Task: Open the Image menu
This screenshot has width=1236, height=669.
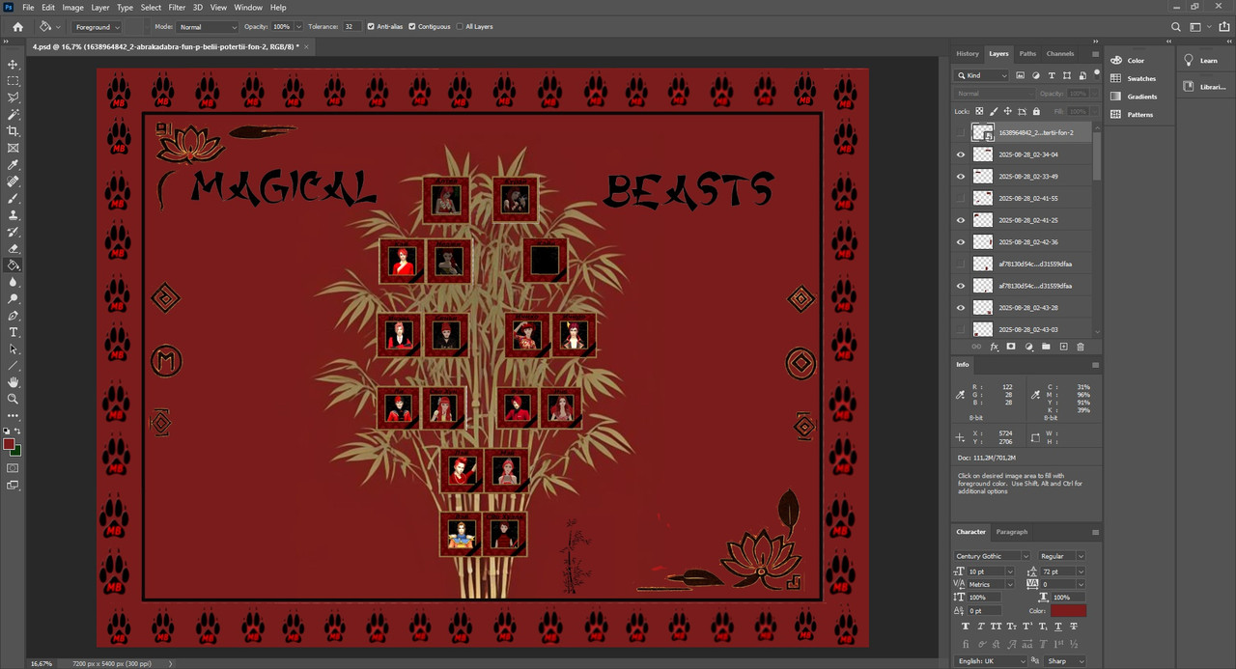Action: pos(73,7)
